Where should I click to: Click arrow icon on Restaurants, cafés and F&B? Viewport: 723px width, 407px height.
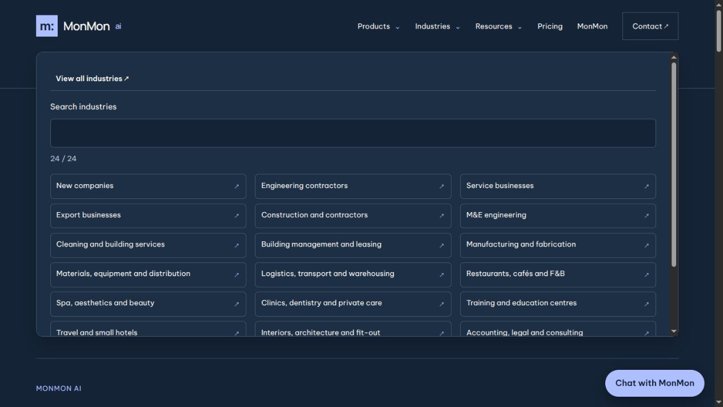pyautogui.click(x=646, y=274)
